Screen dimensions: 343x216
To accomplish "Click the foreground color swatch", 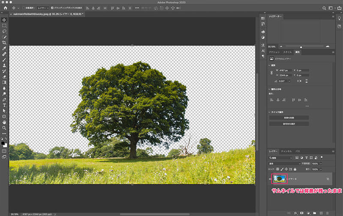I will click(3, 143).
